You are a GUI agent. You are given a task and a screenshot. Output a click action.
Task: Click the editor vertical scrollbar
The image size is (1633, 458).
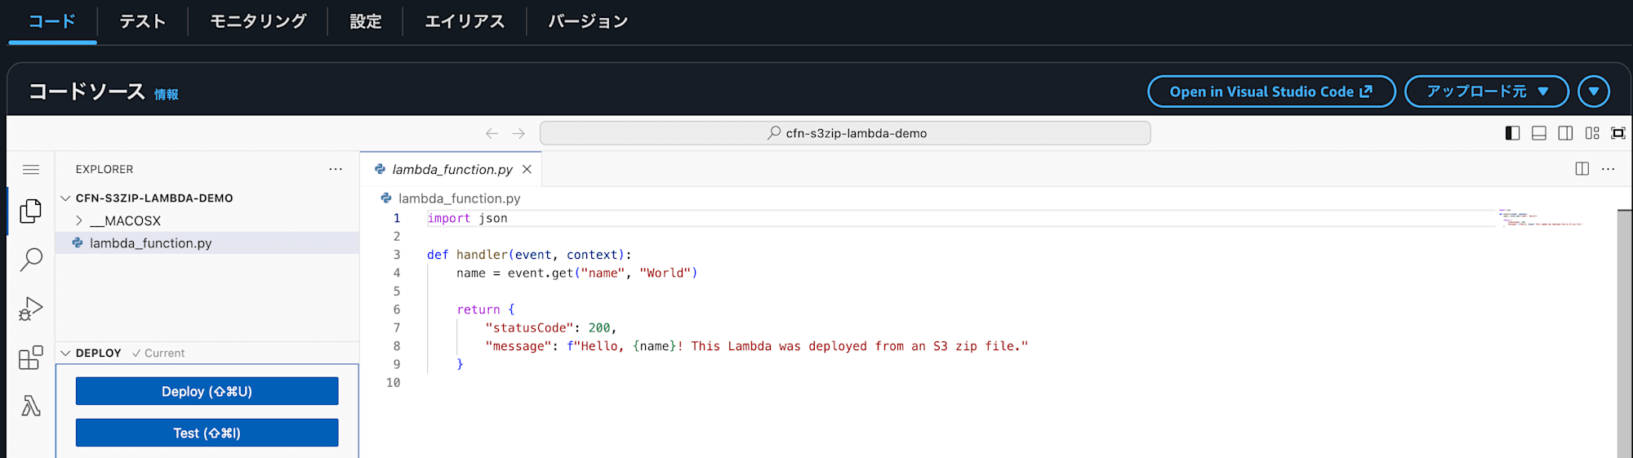pos(1624,333)
